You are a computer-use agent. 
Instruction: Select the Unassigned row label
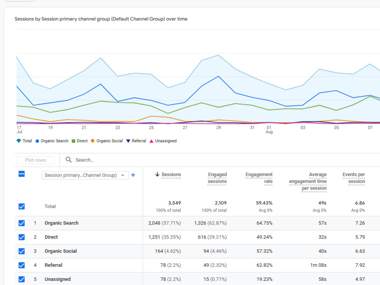click(x=58, y=279)
